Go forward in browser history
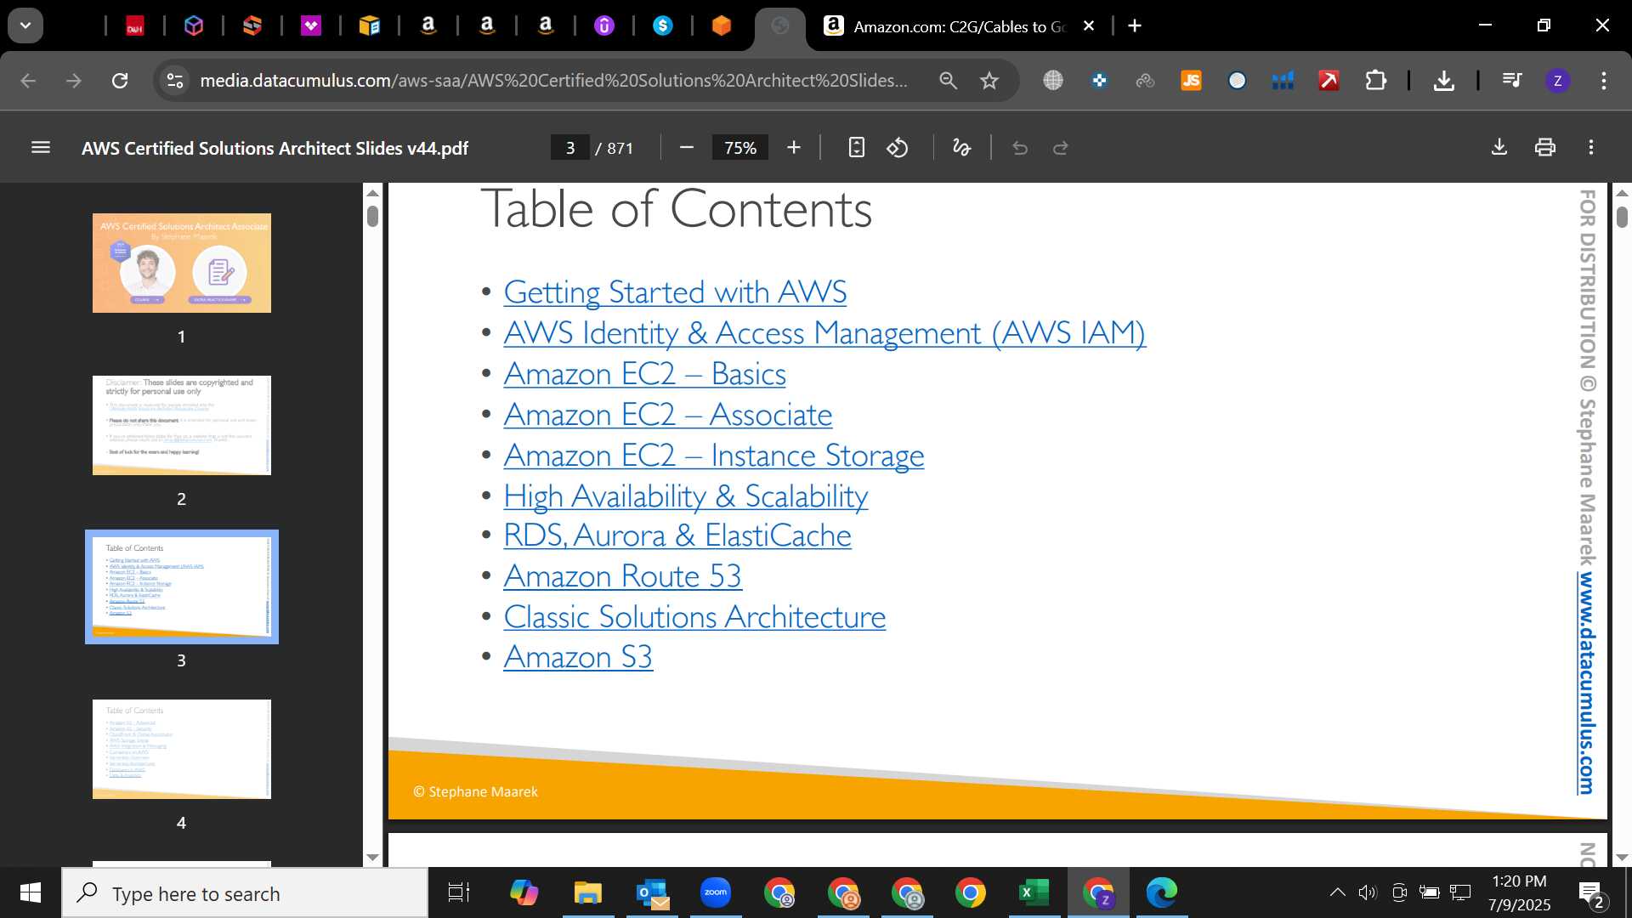The height and width of the screenshot is (918, 1632). pyautogui.click(x=74, y=81)
